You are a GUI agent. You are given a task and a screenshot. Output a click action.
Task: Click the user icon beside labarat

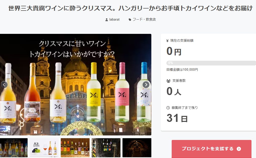[x=107, y=20]
